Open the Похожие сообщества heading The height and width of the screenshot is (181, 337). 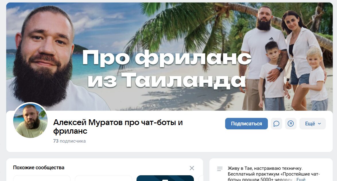39,168
